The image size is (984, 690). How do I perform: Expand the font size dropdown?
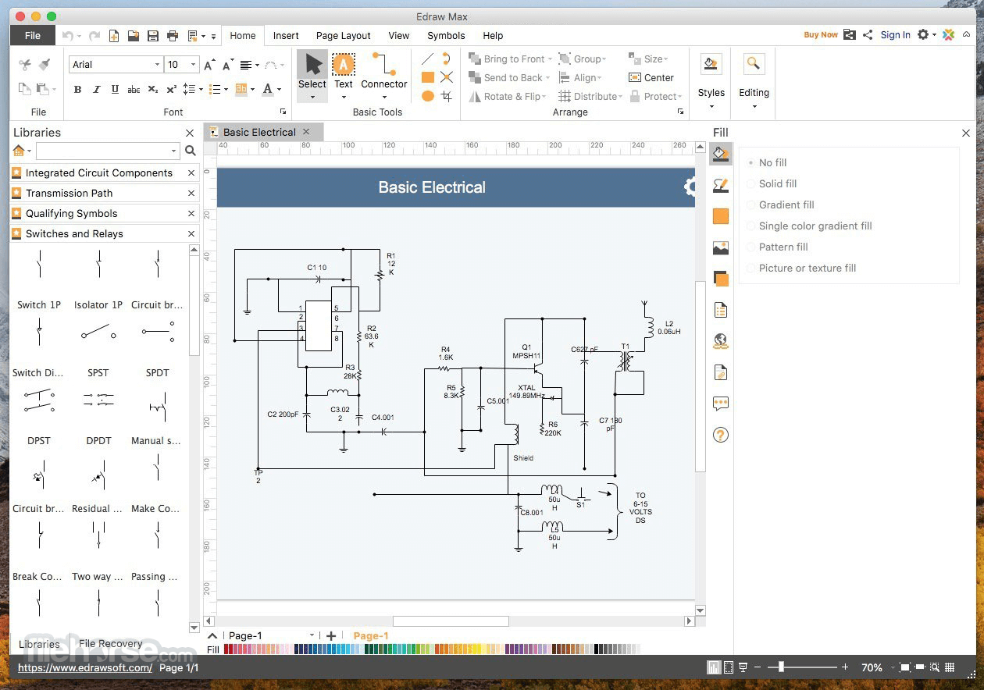click(193, 65)
